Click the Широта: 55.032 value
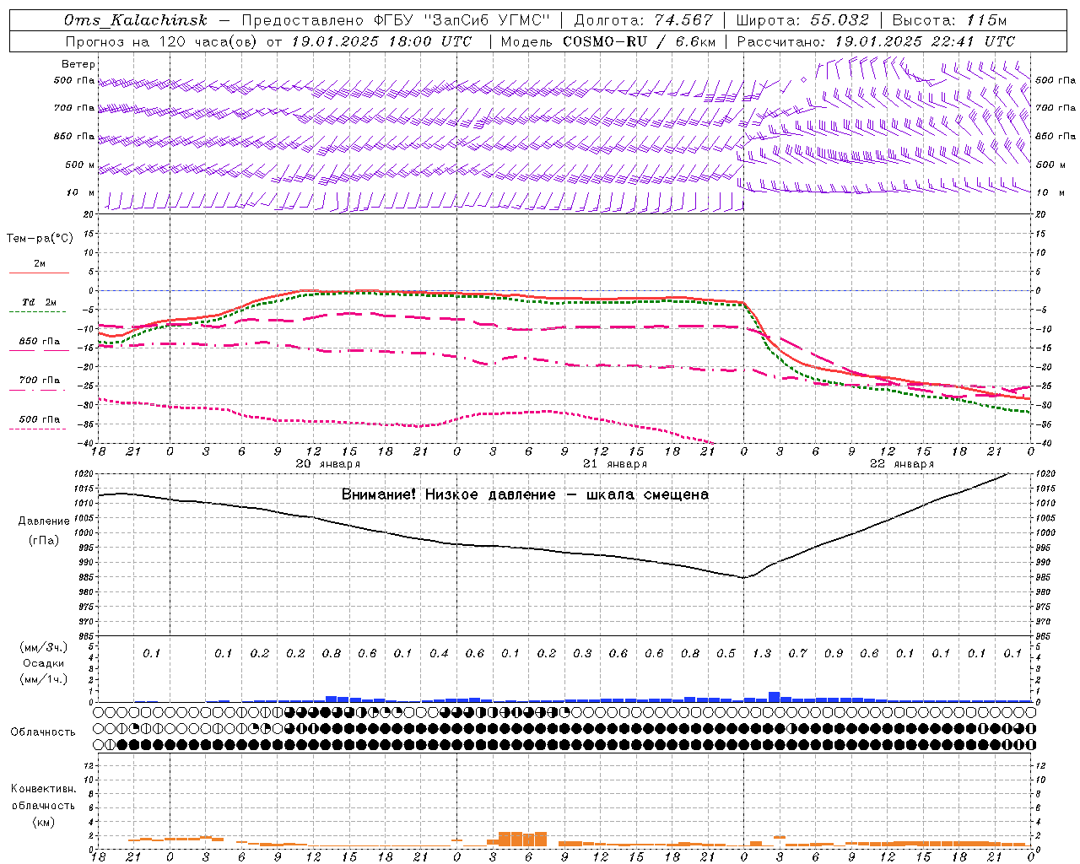The height and width of the screenshot is (864, 1080). click(802, 20)
